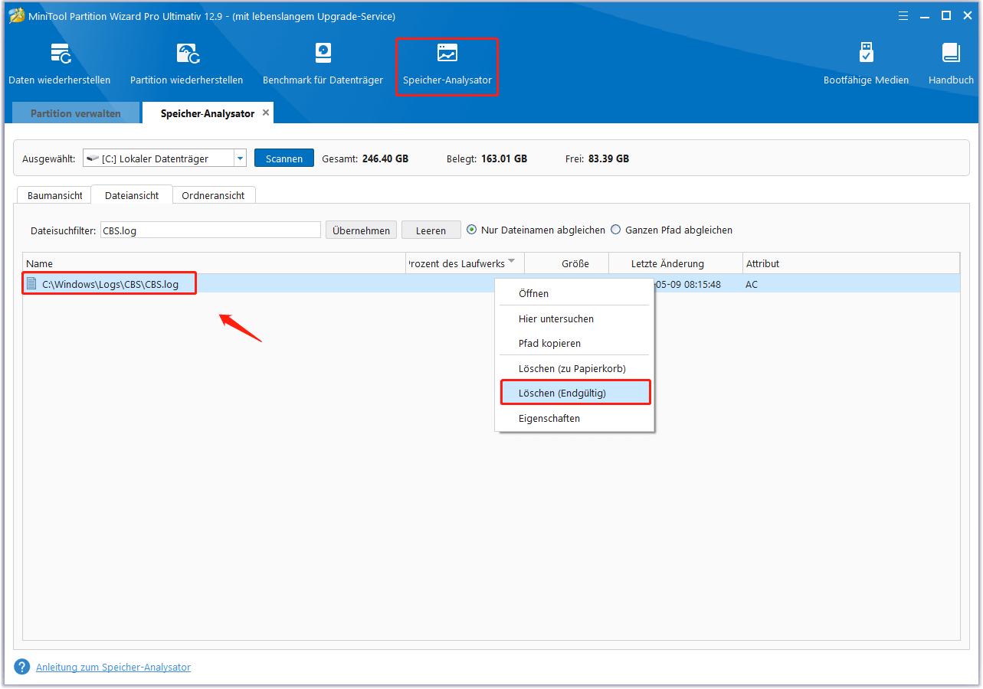
Task: Select the Dateiansicht tab
Action: [132, 195]
